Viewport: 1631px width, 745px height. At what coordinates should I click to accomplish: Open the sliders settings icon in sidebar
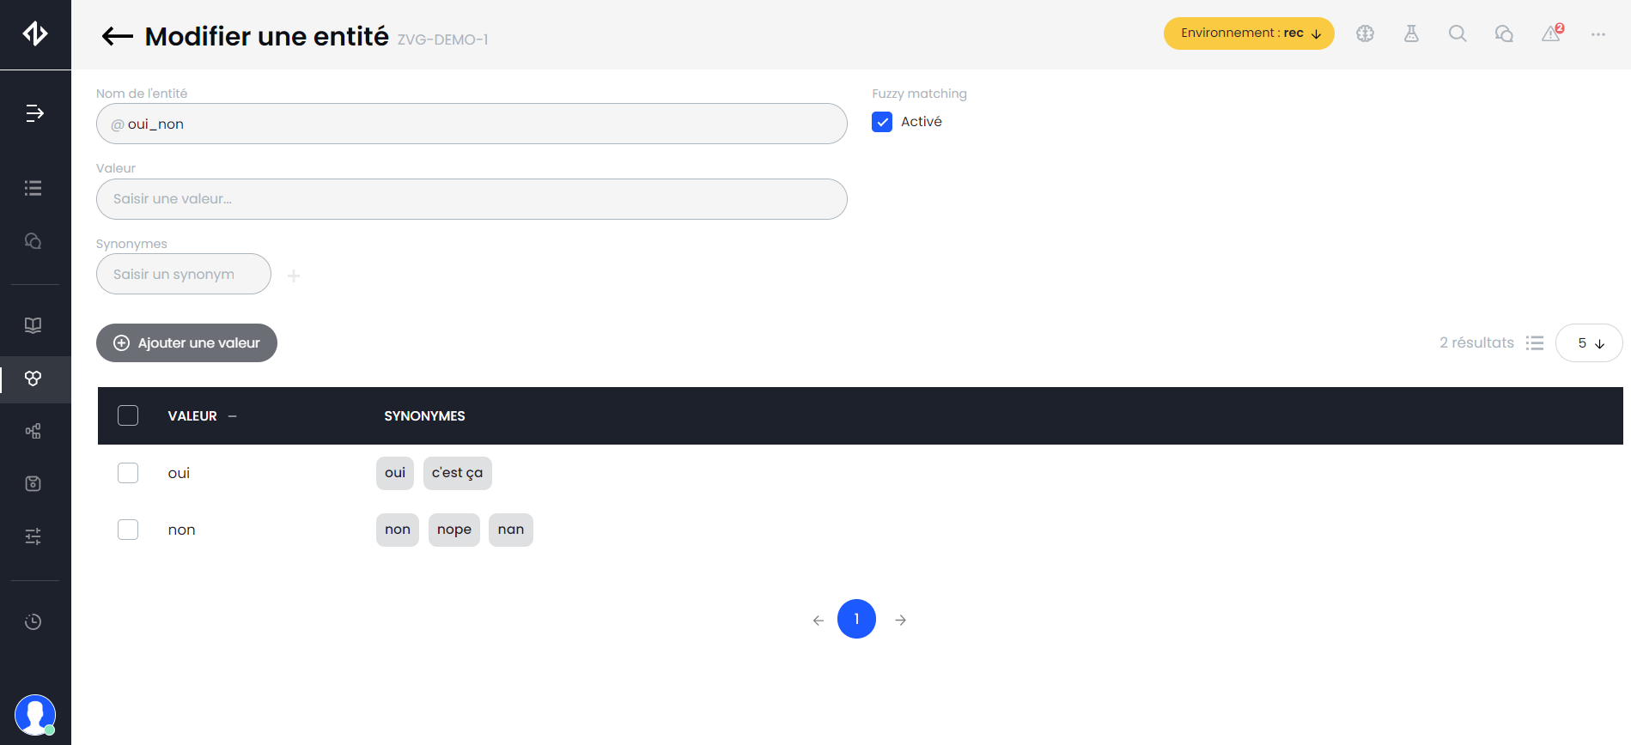click(x=33, y=536)
